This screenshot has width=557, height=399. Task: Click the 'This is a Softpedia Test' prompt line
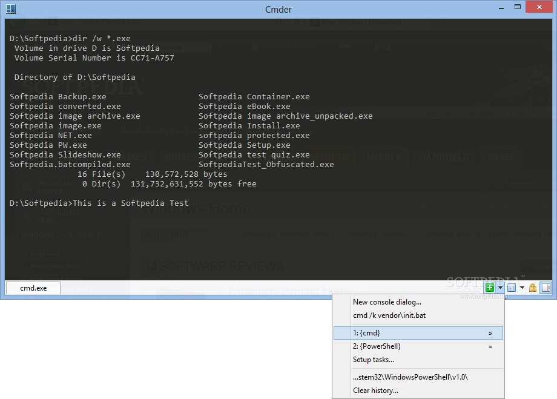pos(99,203)
